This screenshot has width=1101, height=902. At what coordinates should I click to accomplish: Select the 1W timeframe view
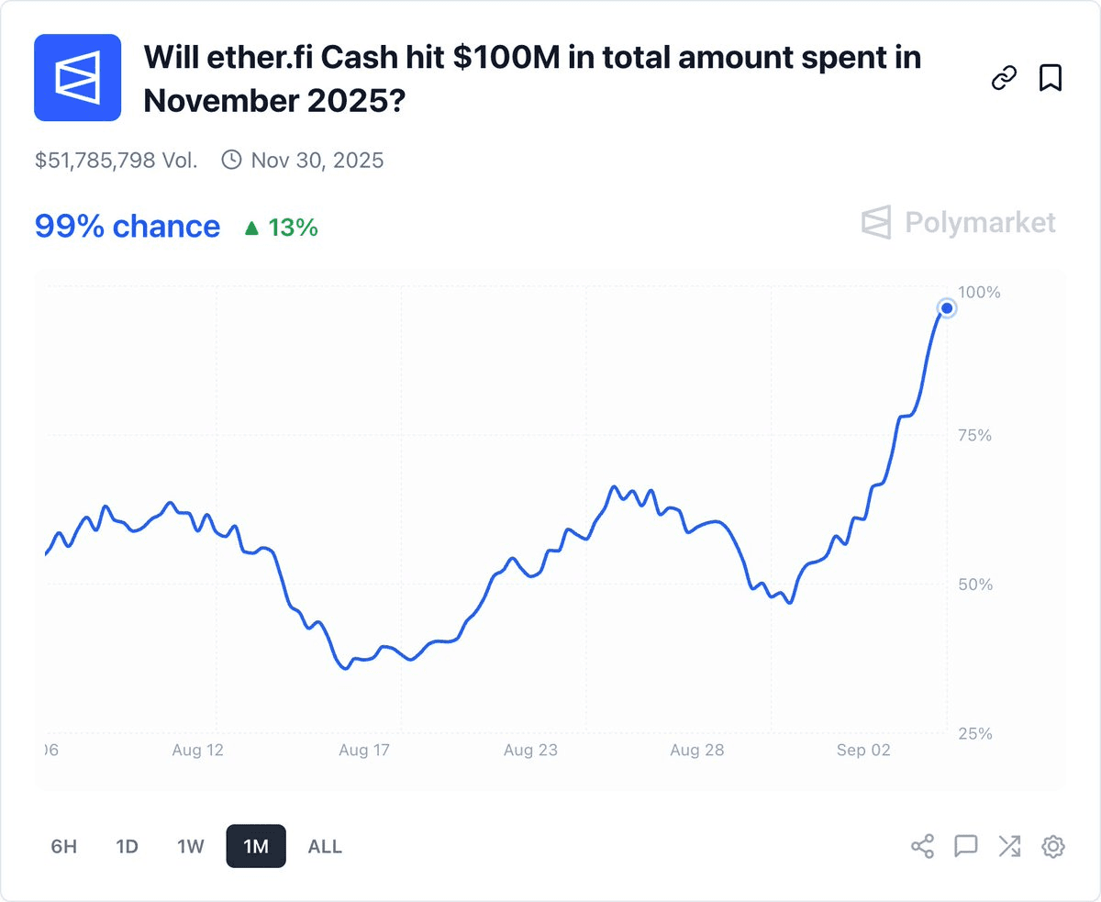tap(190, 846)
